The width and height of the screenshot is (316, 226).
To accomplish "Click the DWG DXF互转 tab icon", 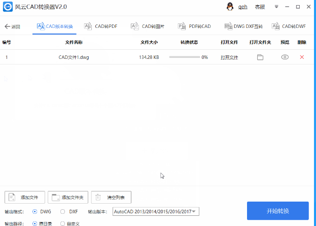I will (228, 26).
